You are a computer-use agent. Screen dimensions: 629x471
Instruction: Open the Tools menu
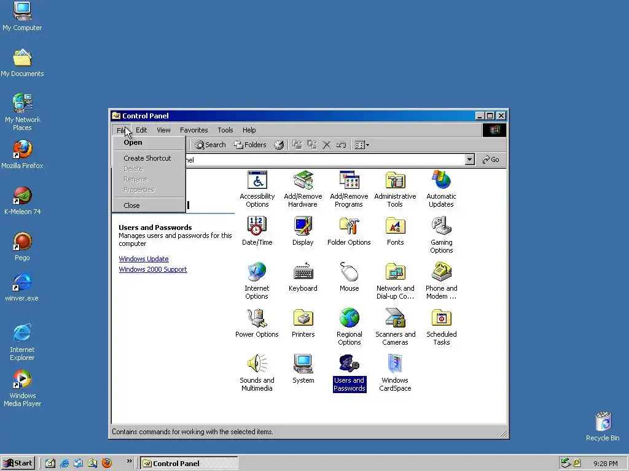225,130
